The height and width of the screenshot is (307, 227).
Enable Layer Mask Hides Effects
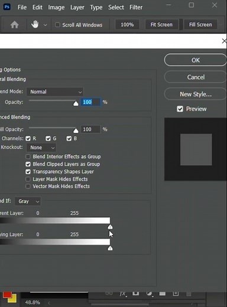click(28, 179)
